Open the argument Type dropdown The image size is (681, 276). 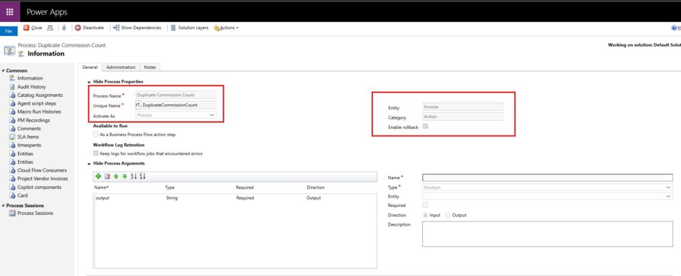tap(547, 188)
